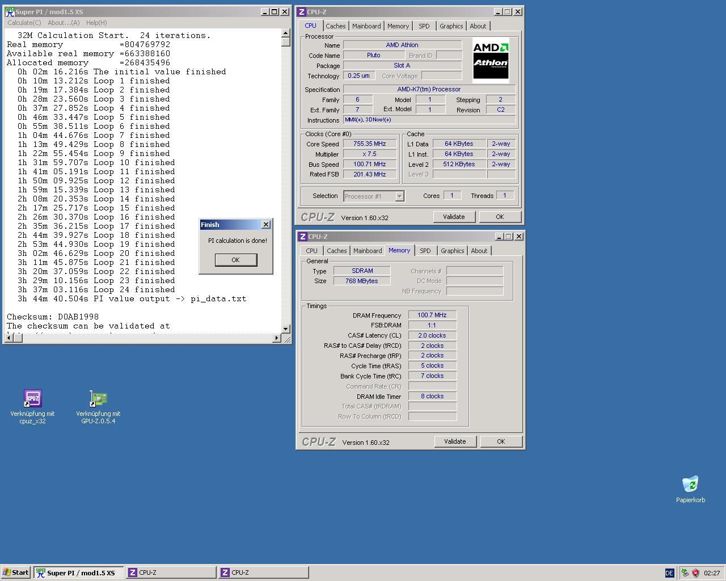726x581 pixels.
Task: Click Super PI horizontal scrollbar right arrow
Action: click(277, 338)
